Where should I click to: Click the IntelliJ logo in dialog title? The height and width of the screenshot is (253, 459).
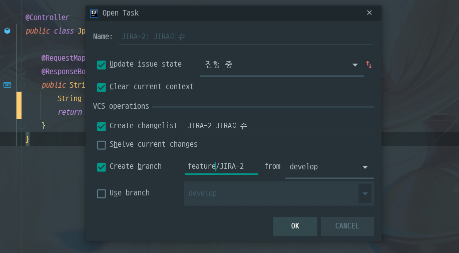[94, 14]
